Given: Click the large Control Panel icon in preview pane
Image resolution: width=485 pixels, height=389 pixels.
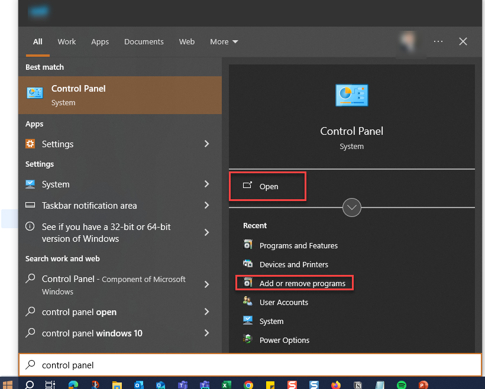Looking at the screenshot, I should click(x=352, y=95).
